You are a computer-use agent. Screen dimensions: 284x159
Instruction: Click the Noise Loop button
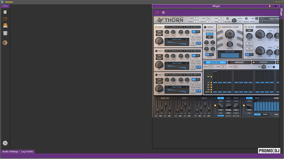(x=210, y=34)
